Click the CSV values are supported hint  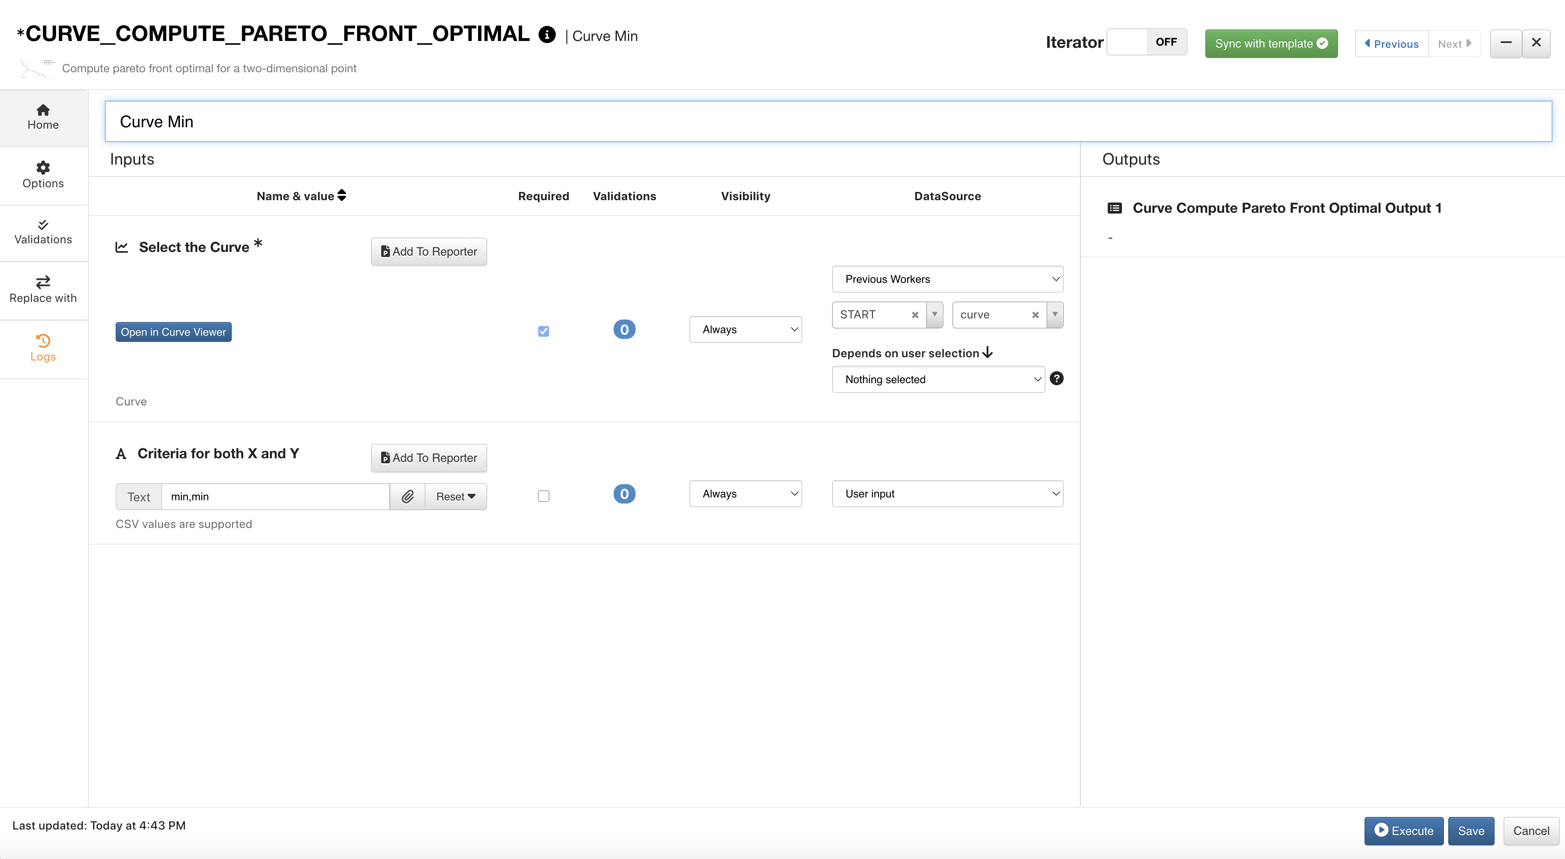[184, 524]
